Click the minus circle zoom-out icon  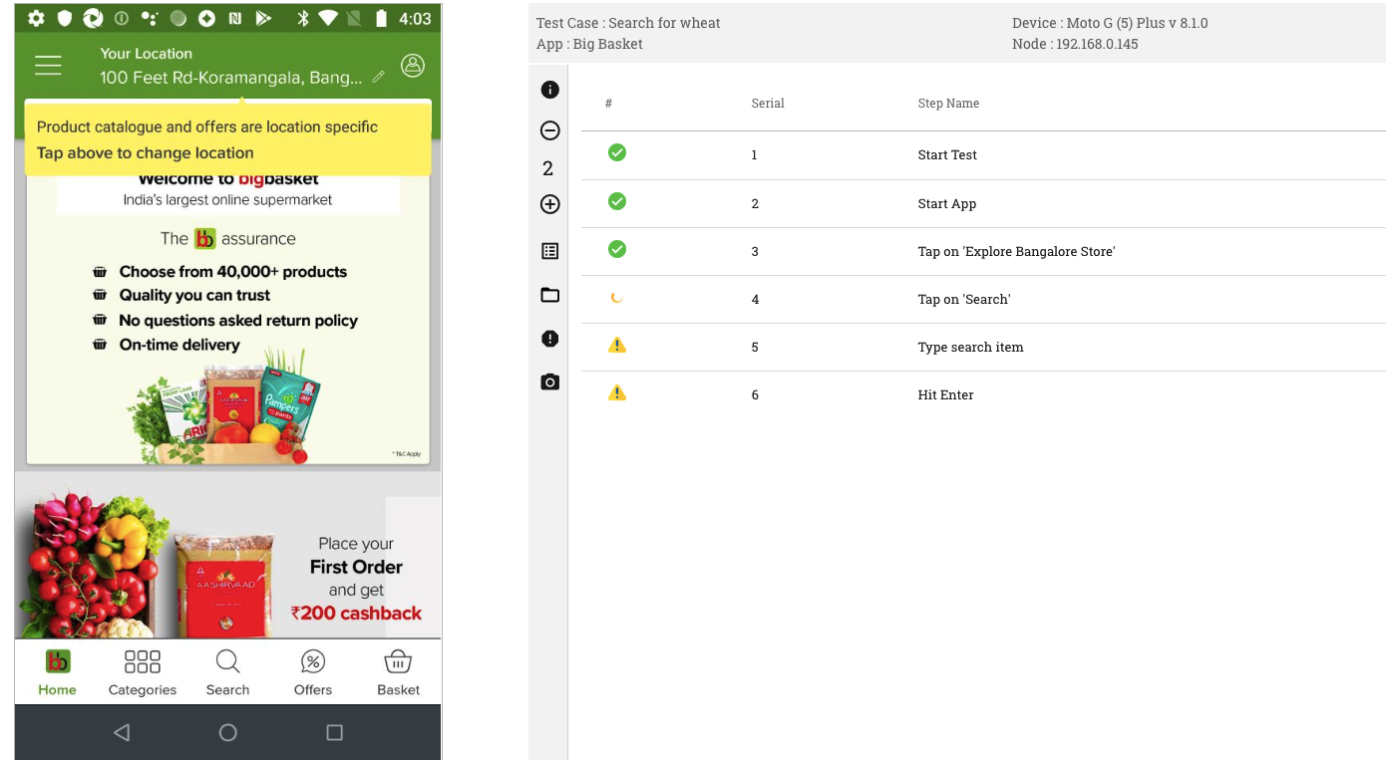tap(549, 130)
